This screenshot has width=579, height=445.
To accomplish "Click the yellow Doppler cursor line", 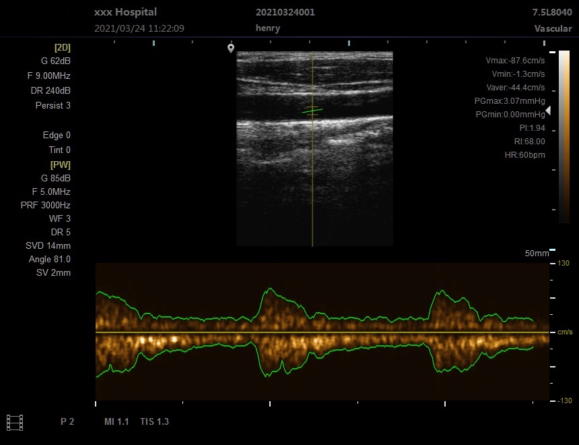I will [x=312, y=189].
